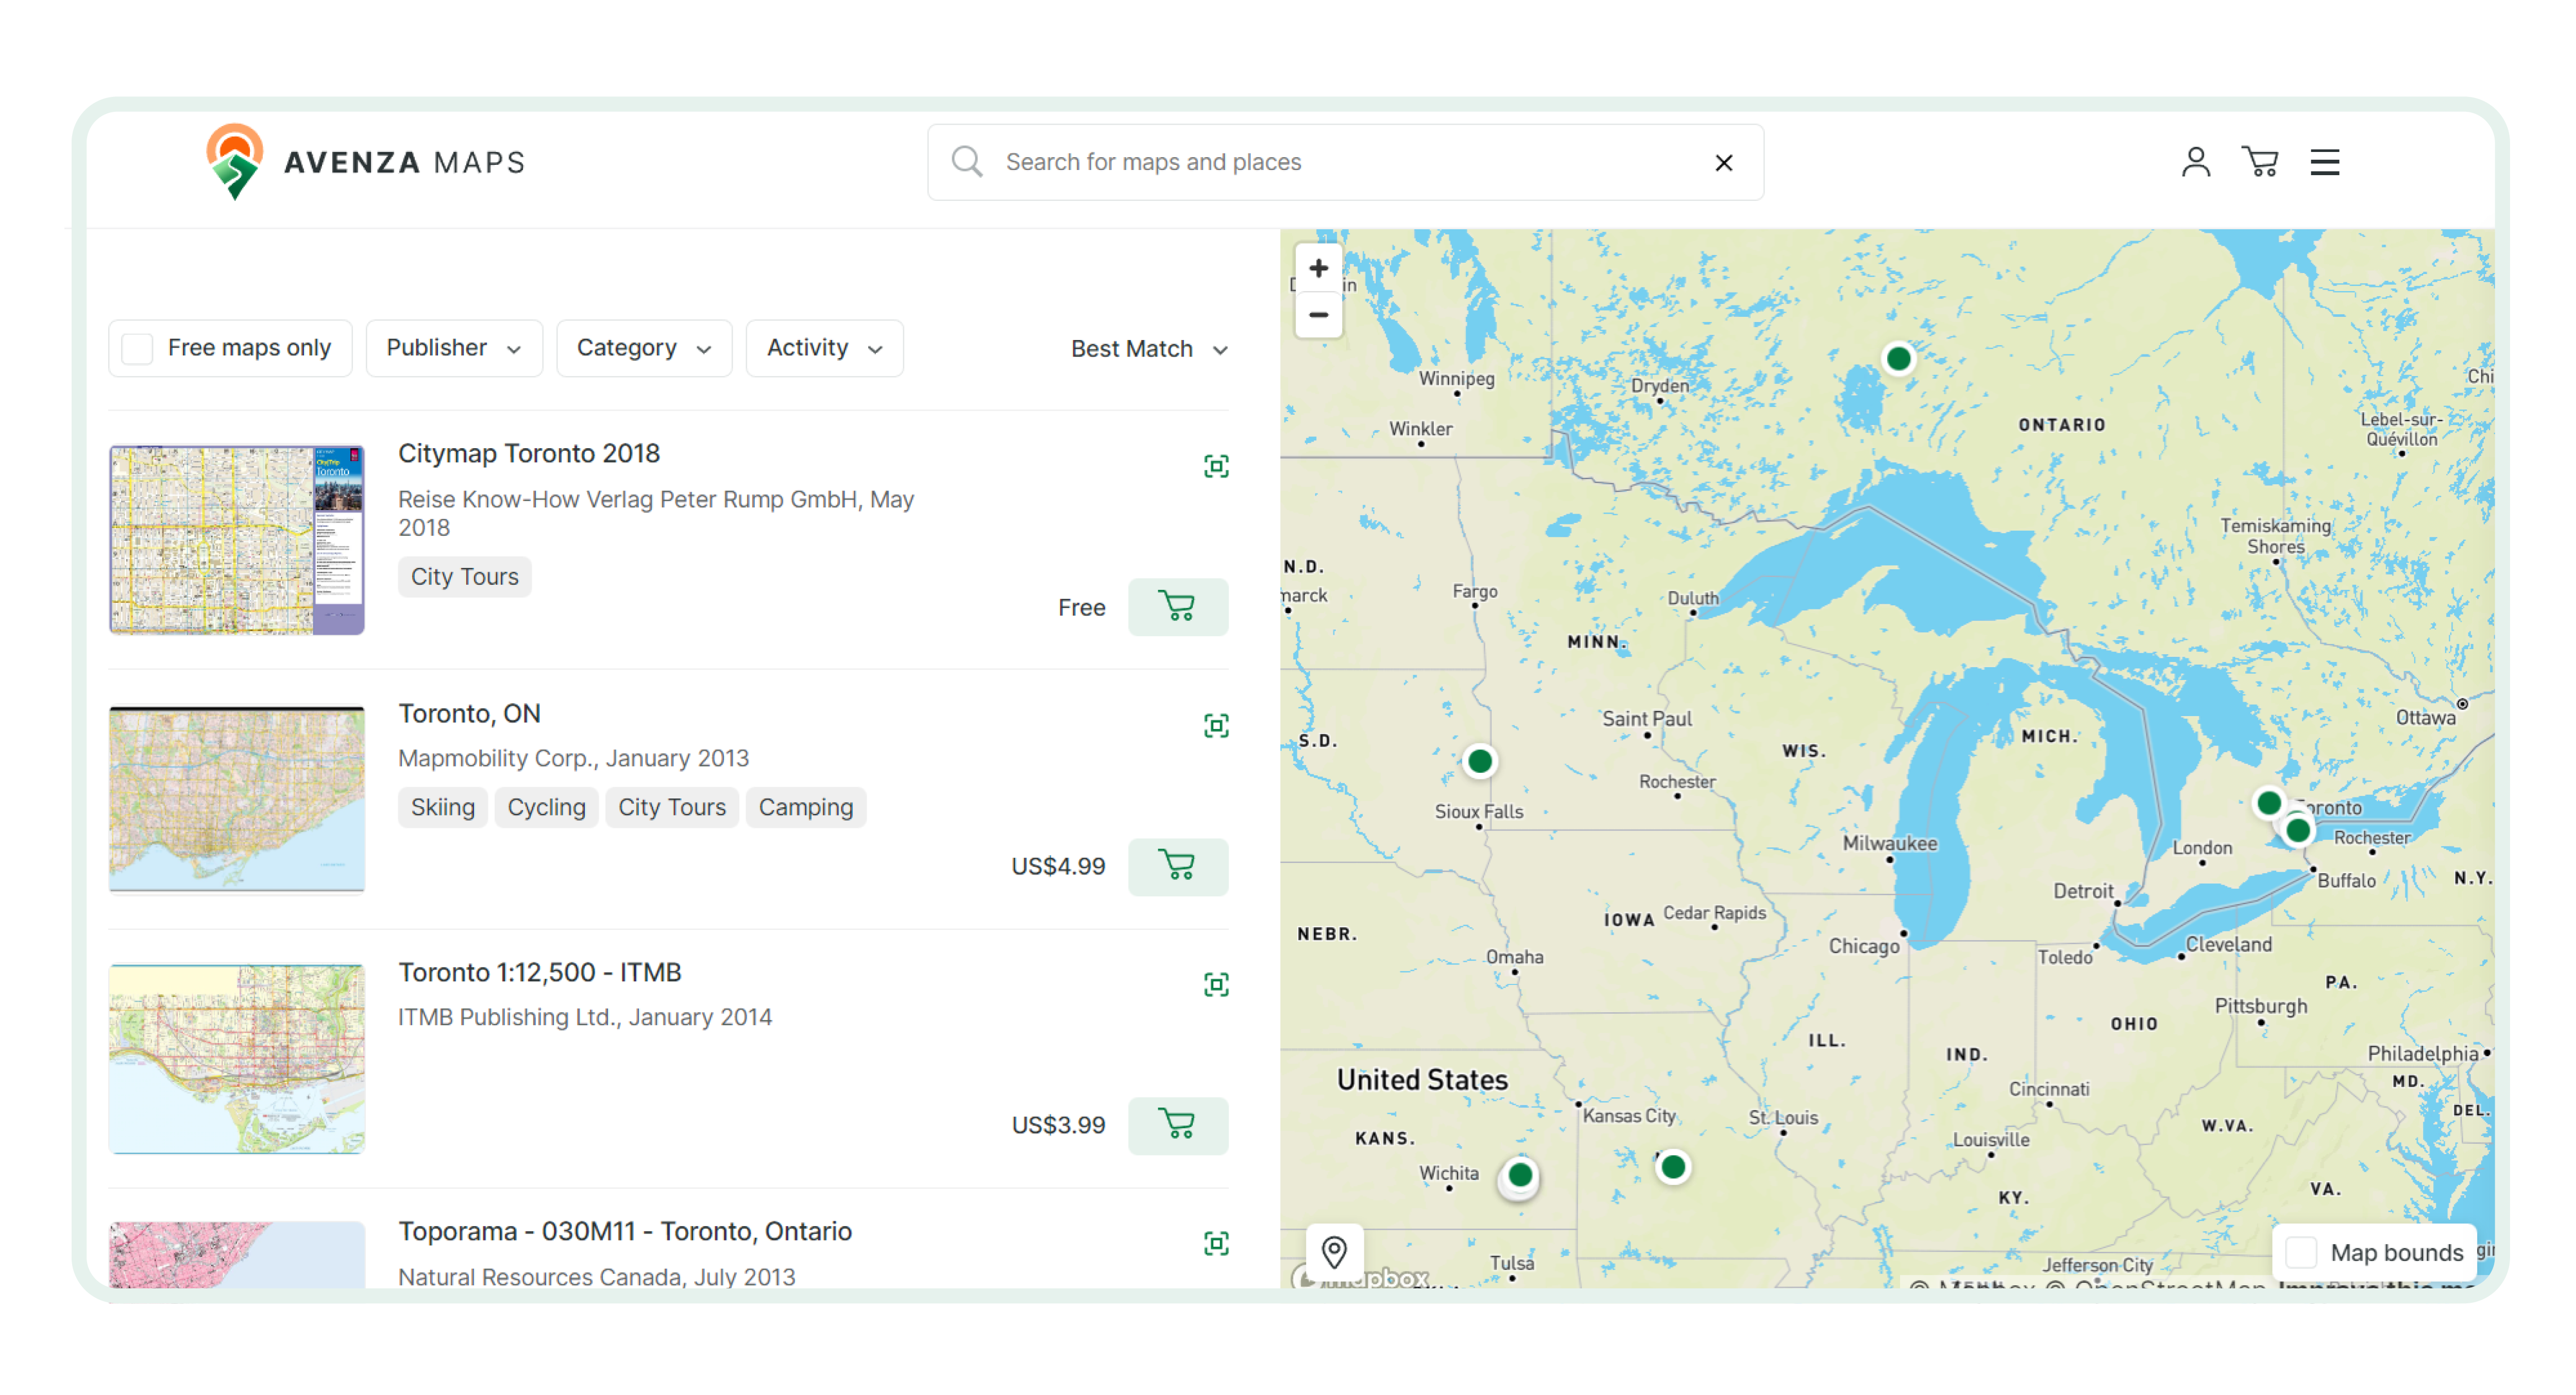Click the Chicago label on the map

click(1864, 946)
